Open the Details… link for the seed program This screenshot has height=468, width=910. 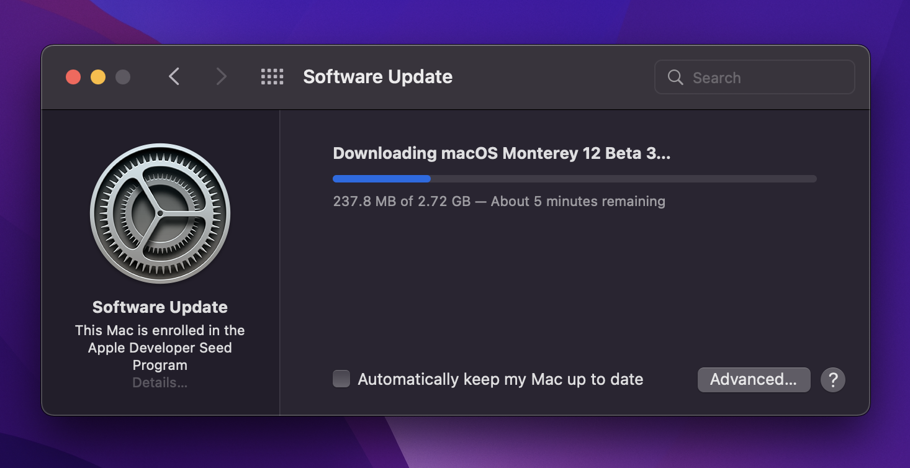(160, 383)
